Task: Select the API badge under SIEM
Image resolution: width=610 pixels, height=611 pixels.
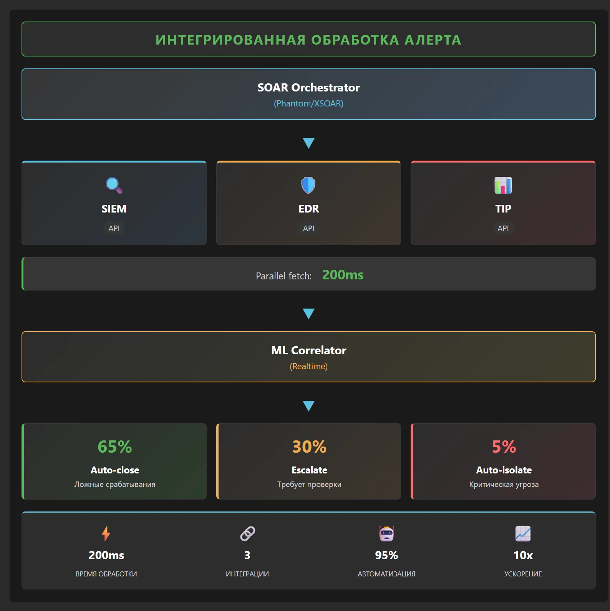Action: tap(114, 228)
